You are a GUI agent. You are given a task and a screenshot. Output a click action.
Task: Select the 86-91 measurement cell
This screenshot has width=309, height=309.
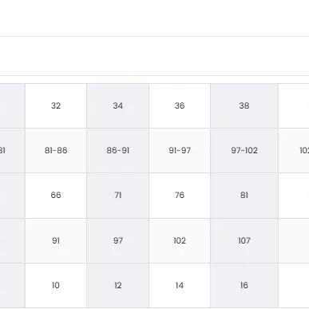[x=118, y=150]
